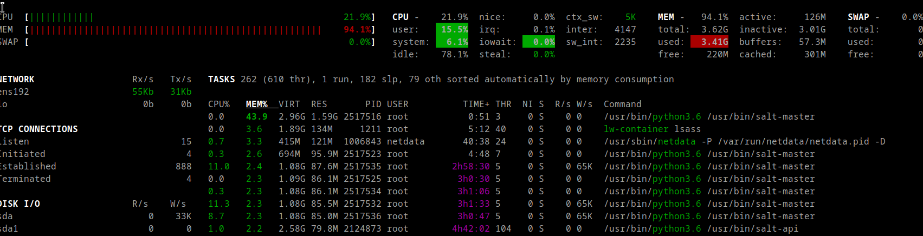Click the inter value 4147
This screenshot has width=923, height=236.
coord(625,30)
